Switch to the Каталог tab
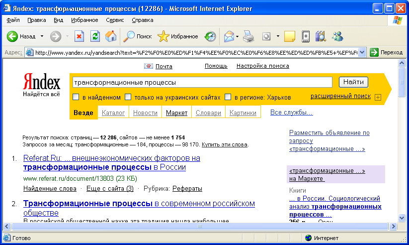 (113, 113)
